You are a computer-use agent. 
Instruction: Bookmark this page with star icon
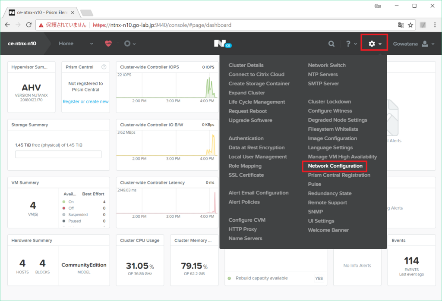(x=410, y=25)
